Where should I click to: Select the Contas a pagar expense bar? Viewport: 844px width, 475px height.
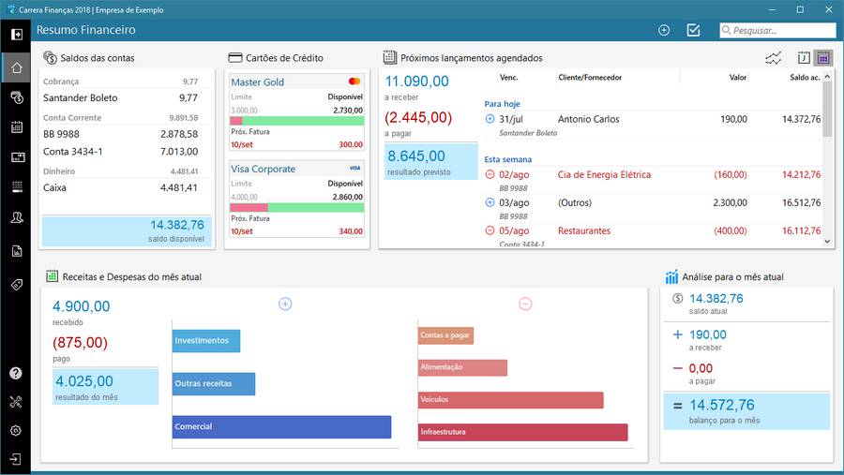(x=445, y=335)
